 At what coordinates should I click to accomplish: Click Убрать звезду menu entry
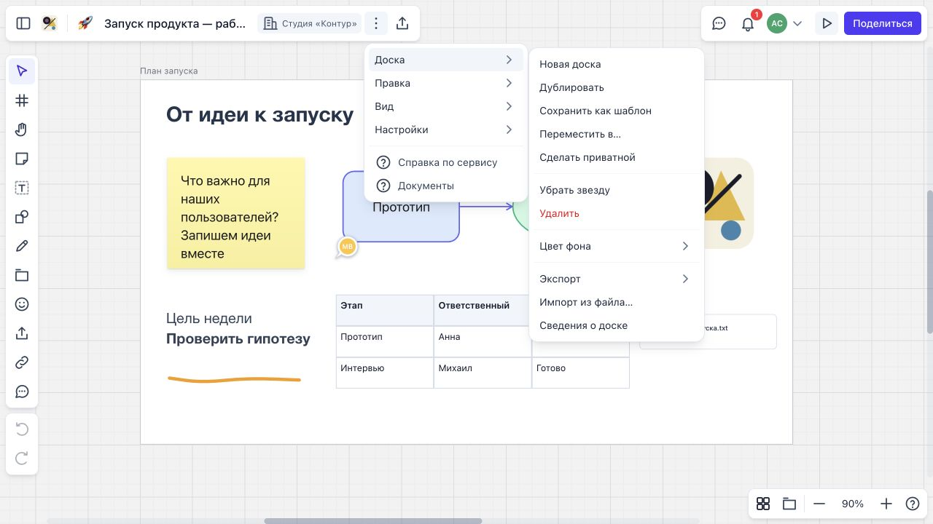pyautogui.click(x=617, y=190)
